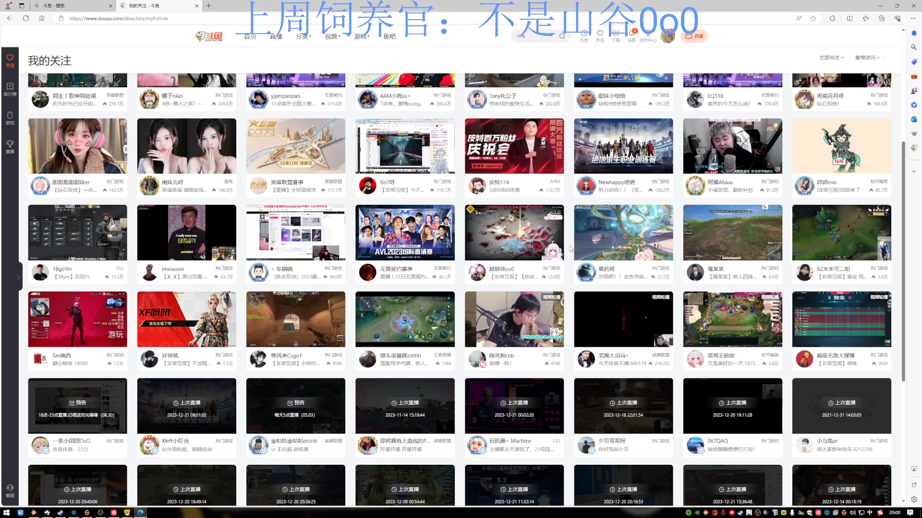Open the 关注 heart icon in top header
This screenshot has height=518, width=922.
(x=600, y=36)
